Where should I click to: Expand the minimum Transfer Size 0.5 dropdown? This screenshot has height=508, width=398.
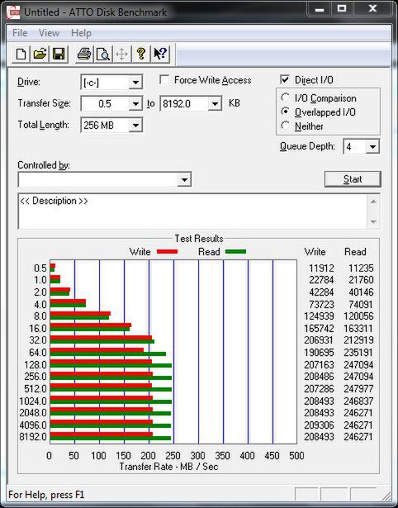tap(135, 104)
